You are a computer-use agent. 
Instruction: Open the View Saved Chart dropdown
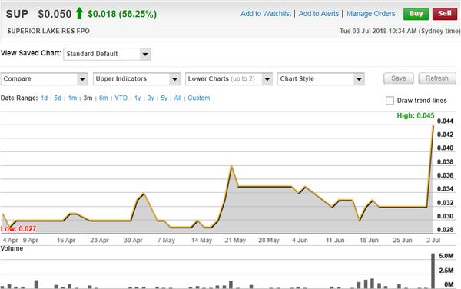pos(107,54)
